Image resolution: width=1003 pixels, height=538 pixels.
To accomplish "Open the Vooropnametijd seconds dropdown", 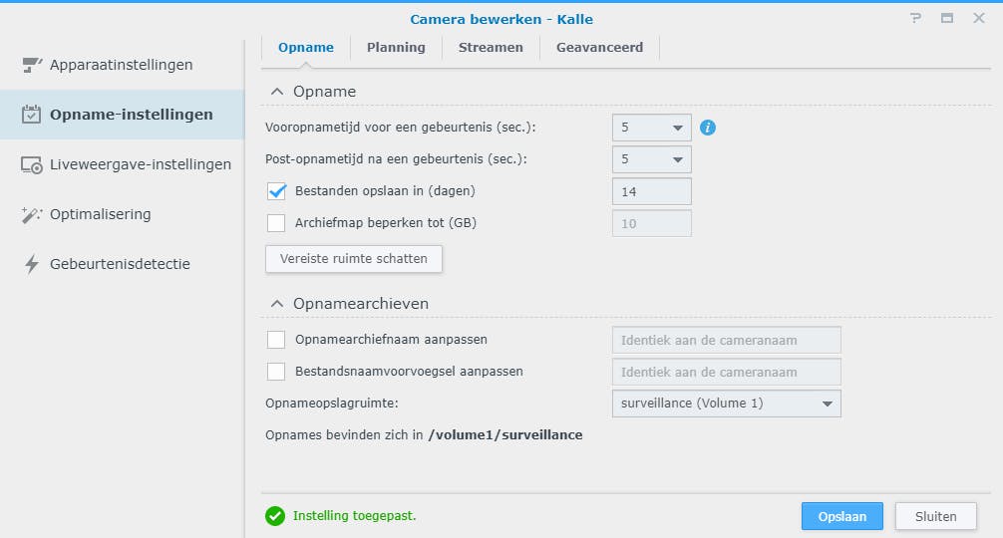I will point(651,128).
